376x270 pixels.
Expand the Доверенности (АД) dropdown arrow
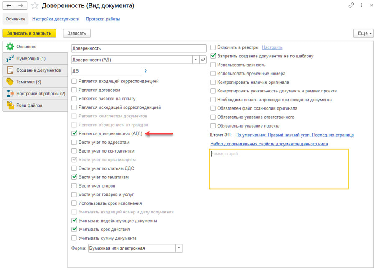(x=196, y=60)
